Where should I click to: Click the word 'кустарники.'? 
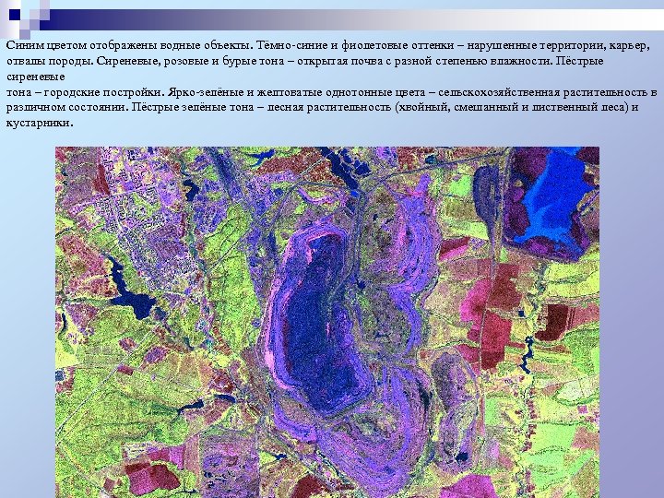(40, 124)
